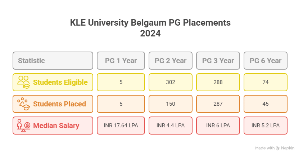303x158 pixels.
Task: Click the Median Salary money icon
Action: tap(24, 126)
